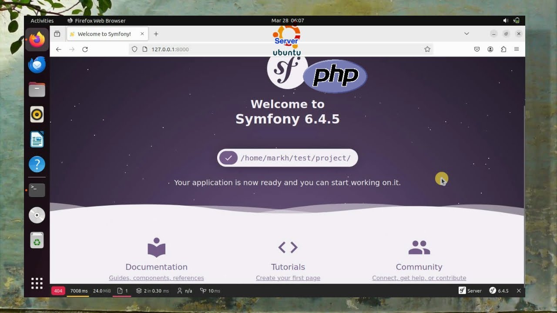
Task: Click the shield tracking protection icon
Action: coord(134,49)
